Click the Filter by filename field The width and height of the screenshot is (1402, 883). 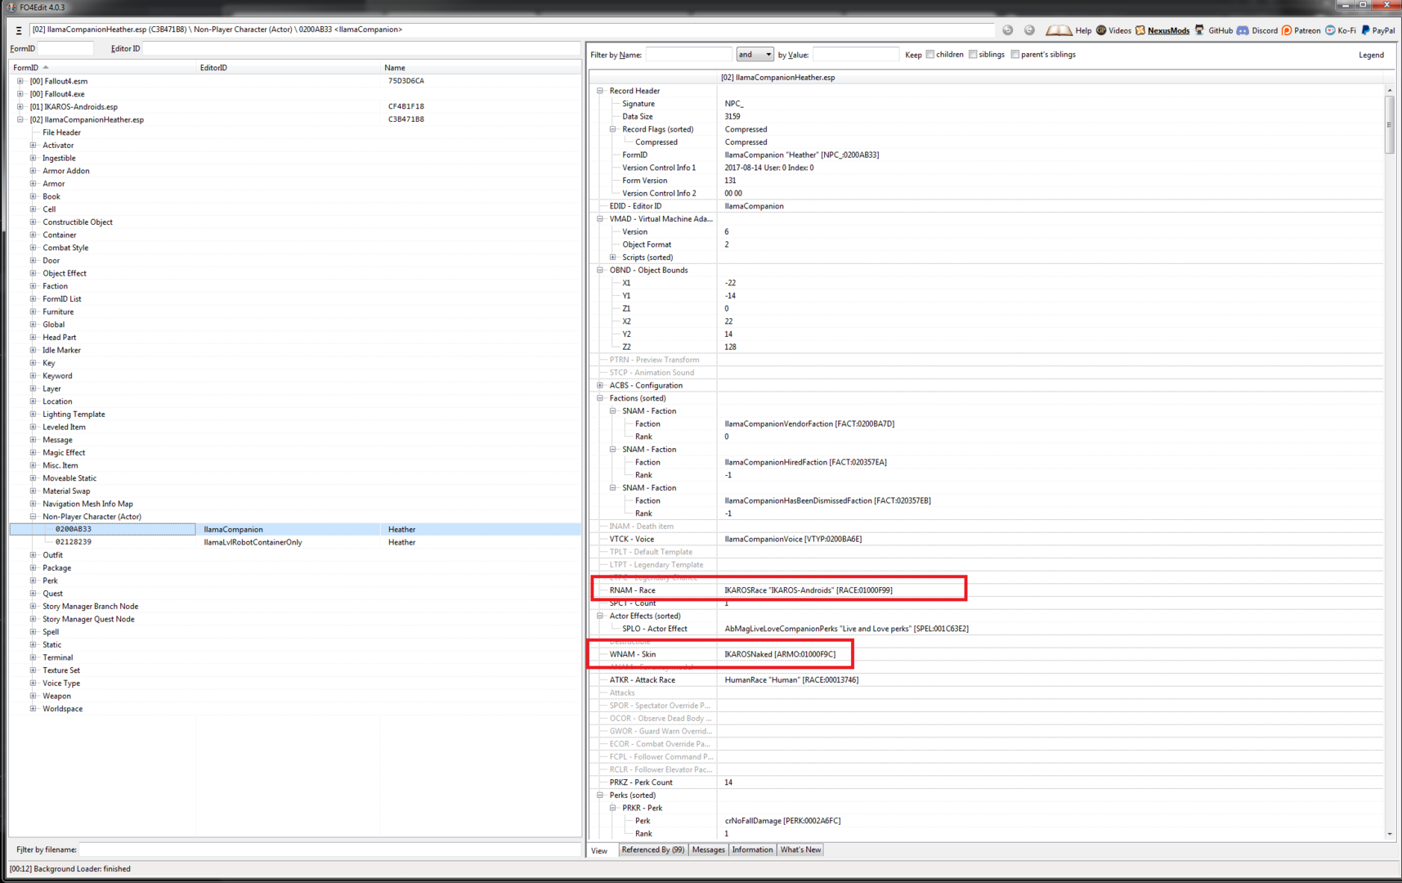(x=329, y=849)
